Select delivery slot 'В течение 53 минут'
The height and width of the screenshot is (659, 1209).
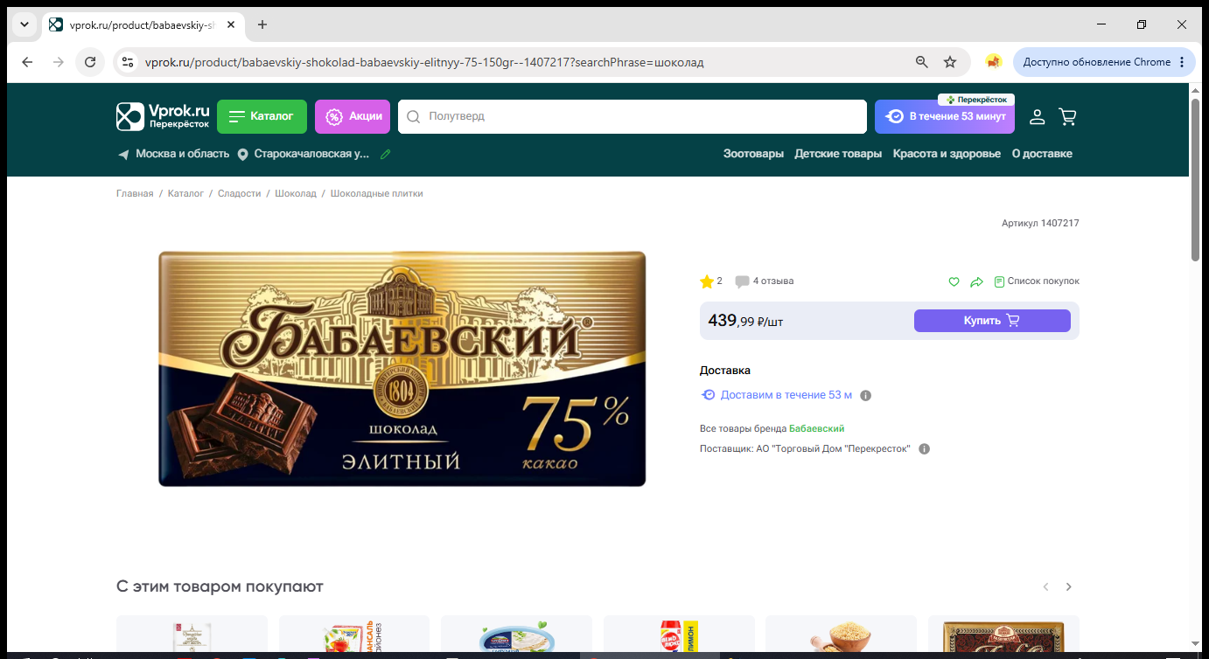(x=945, y=116)
